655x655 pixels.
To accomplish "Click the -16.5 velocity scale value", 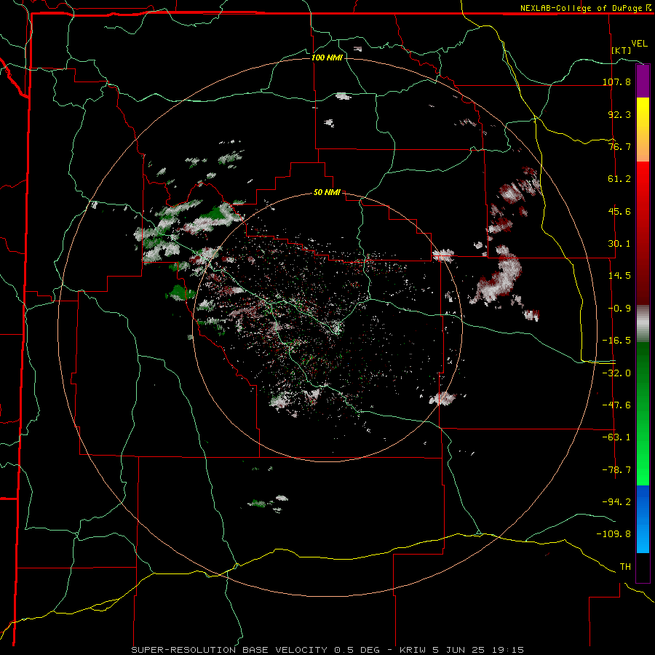I will click(616, 341).
